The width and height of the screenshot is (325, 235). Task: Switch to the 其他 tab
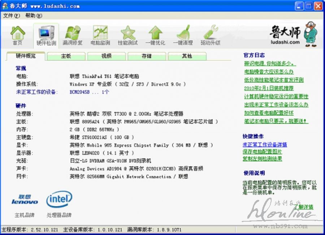pyautogui.click(x=187, y=56)
